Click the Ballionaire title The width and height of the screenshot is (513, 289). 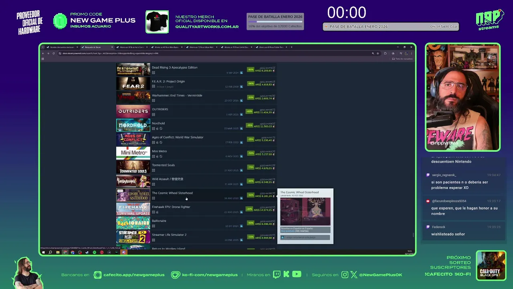tap(159, 221)
